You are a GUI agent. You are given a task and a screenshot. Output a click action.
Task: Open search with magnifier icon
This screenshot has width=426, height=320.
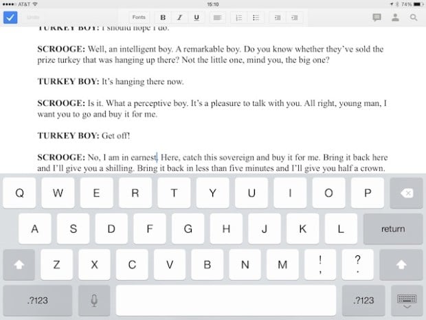[414, 17]
